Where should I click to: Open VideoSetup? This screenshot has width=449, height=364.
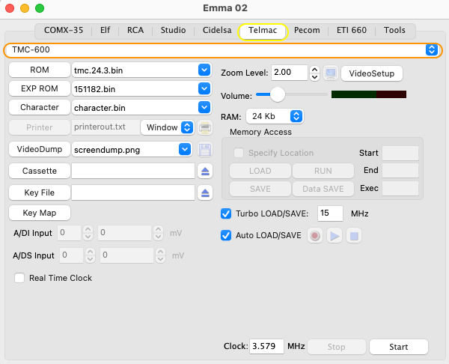tap(372, 73)
